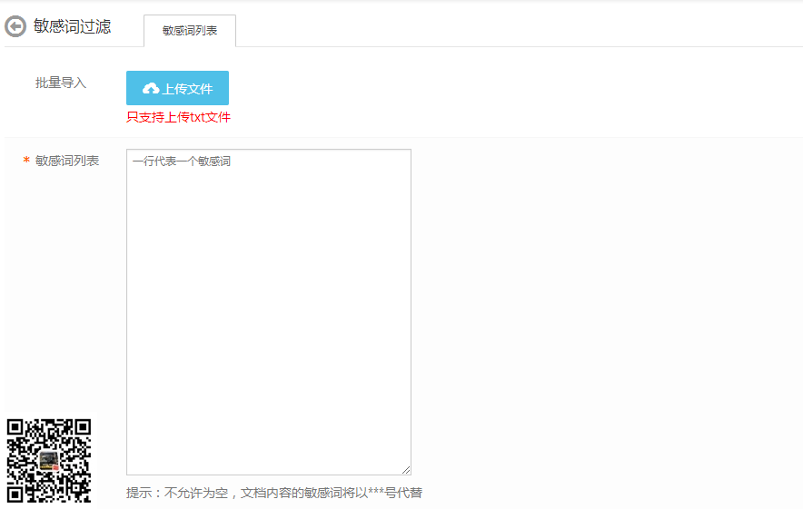Switch to the 敏感词列表 tab
803x509 pixels.
pos(190,31)
